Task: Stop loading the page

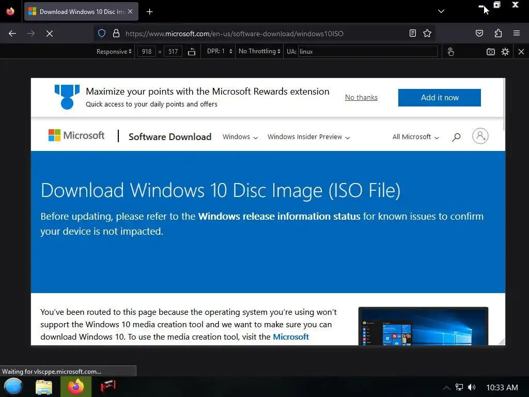Action: click(x=50, y=34)
